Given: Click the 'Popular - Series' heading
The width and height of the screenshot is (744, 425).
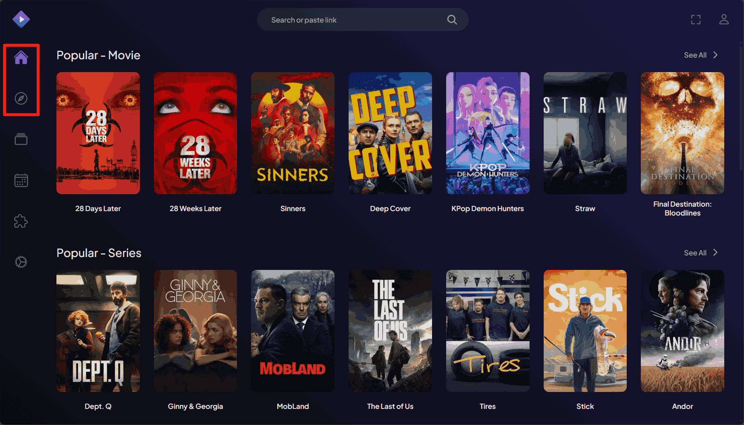Looking at the screenshot, I should (x=99, y=253).
